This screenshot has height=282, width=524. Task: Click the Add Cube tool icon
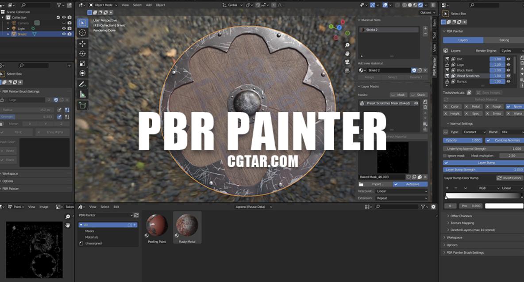(82, 105)
